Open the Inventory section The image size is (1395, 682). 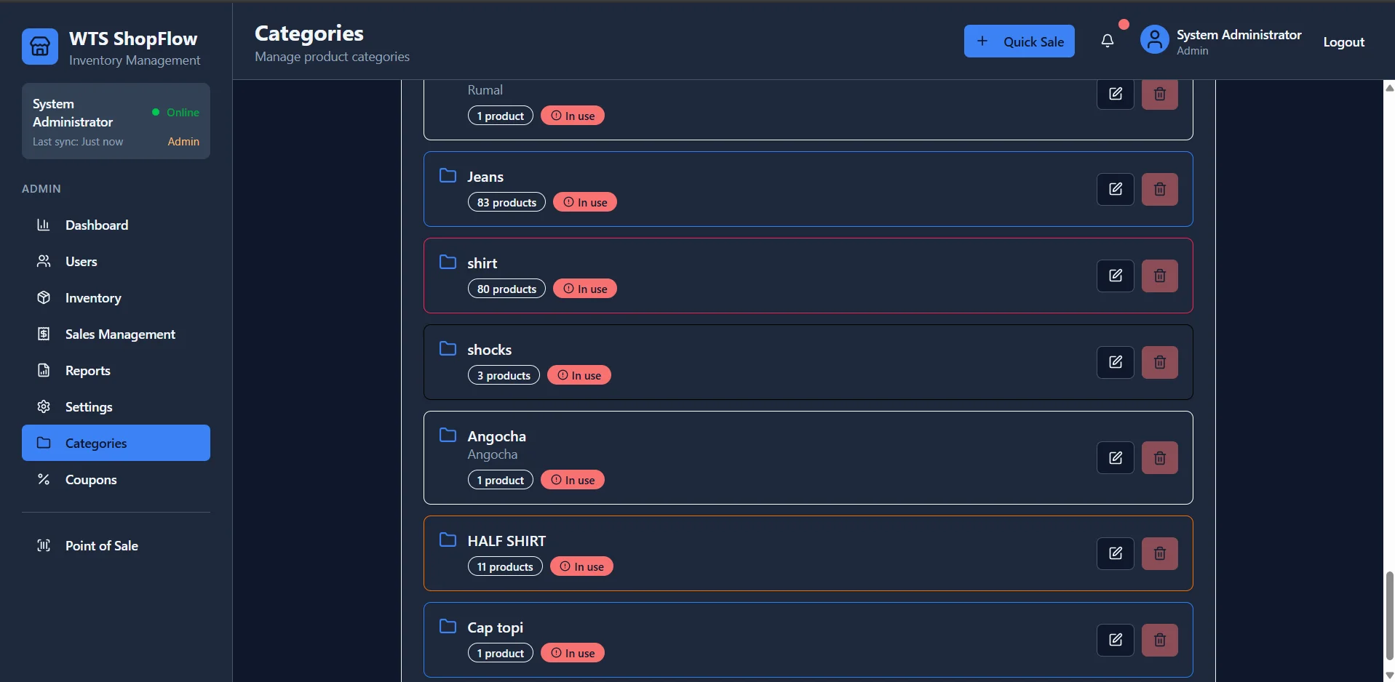coord(116,298)
